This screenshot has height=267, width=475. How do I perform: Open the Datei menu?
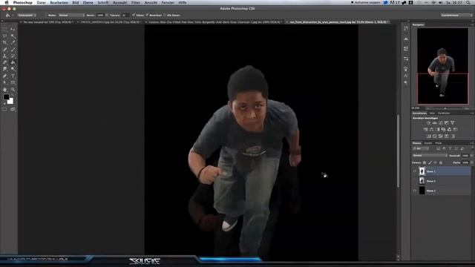(x=41, y=2)
